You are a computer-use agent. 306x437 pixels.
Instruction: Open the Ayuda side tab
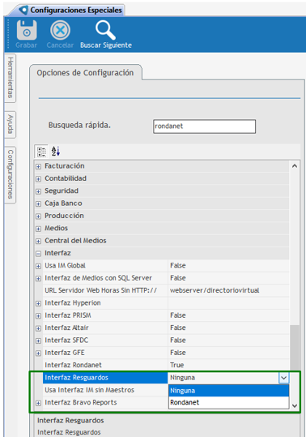click(11, 124)
